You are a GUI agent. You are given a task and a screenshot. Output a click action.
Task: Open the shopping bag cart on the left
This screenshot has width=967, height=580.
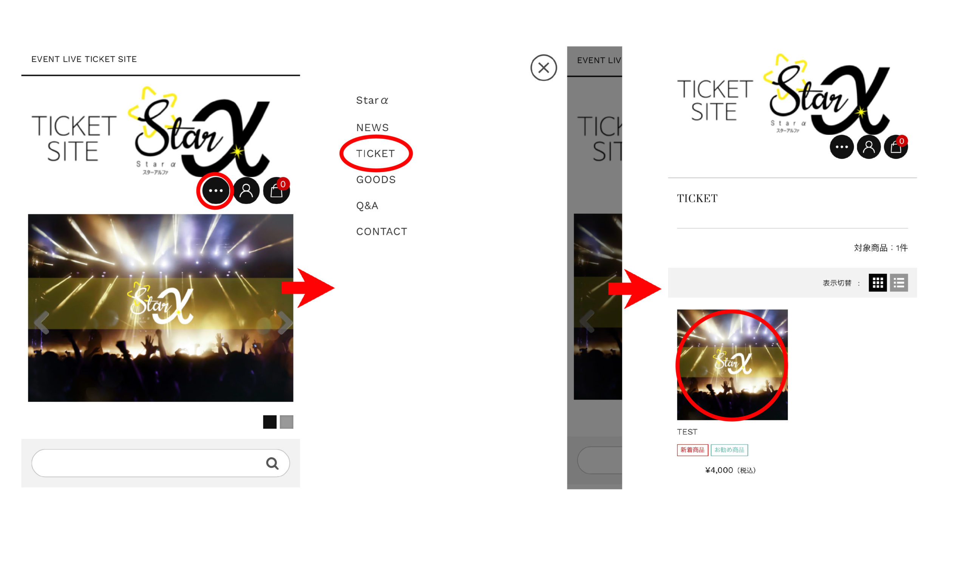(x=277, y=191)
